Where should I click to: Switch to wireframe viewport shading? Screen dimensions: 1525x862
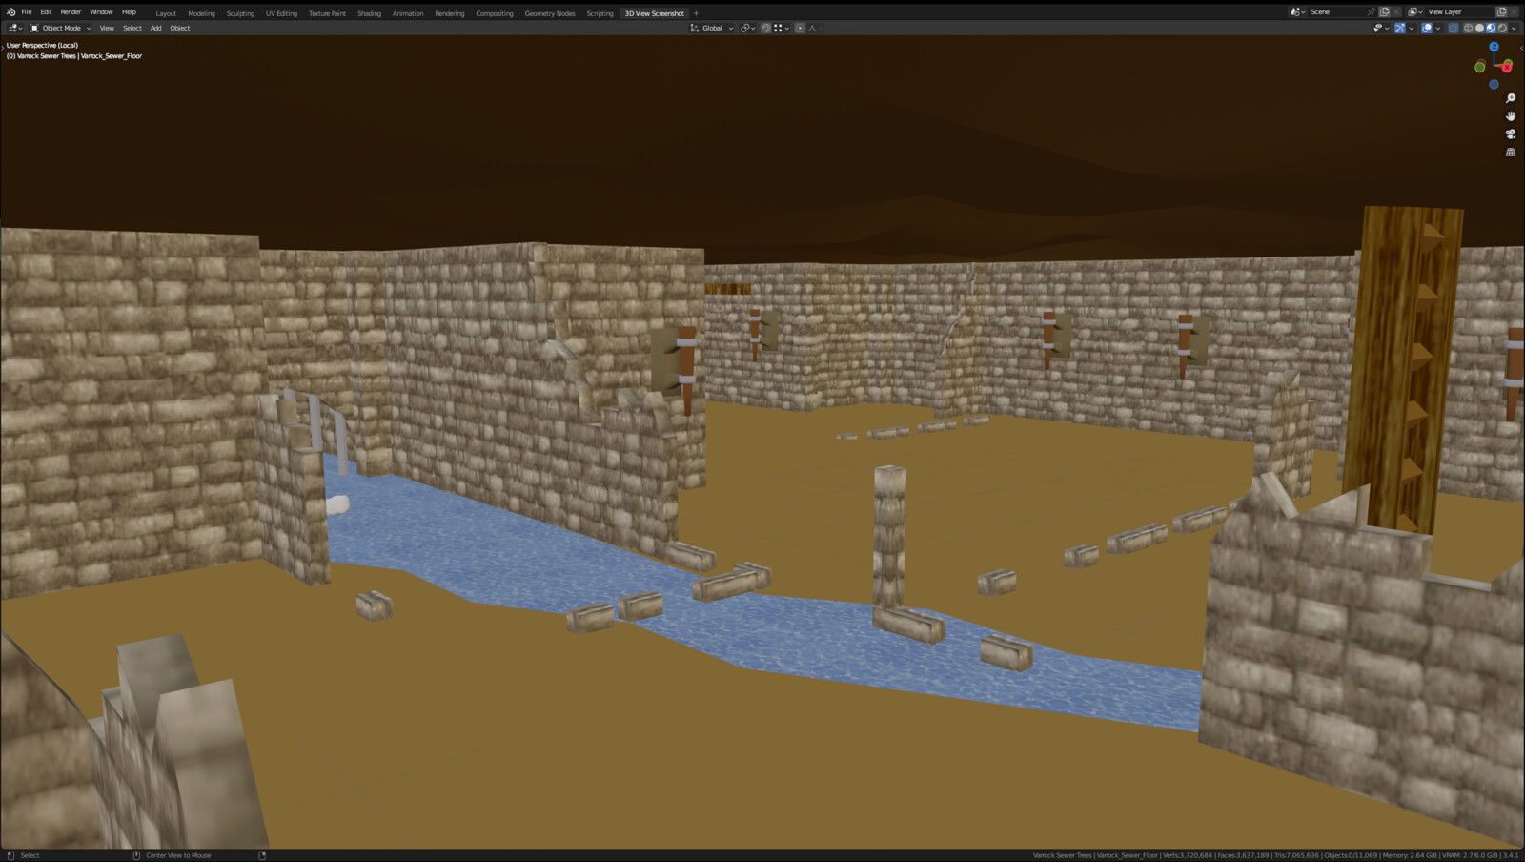tap(1468, 28)
